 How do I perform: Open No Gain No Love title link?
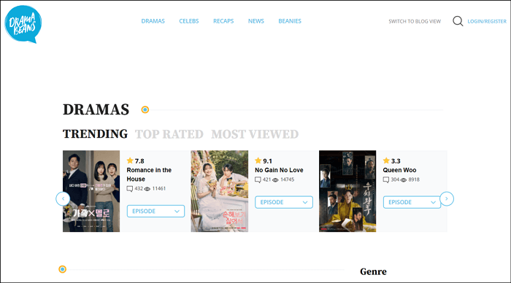tap(279, 170)
